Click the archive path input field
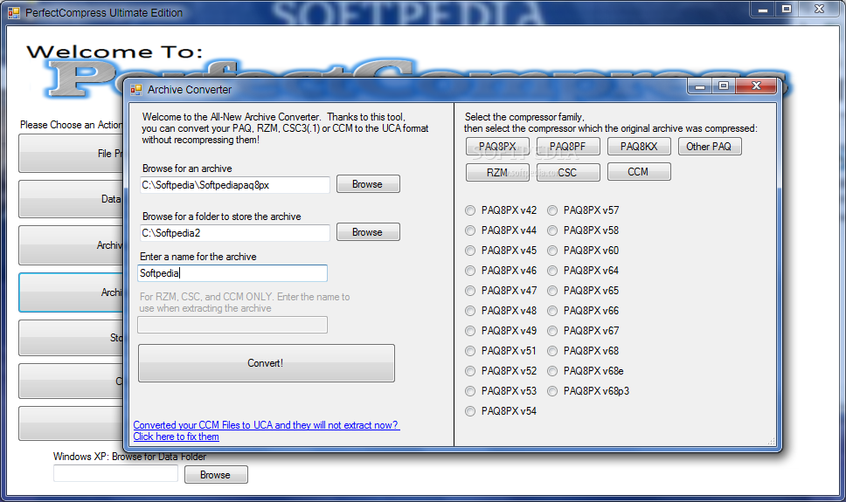Screen dimensions: 846x502 coord(235,185)
